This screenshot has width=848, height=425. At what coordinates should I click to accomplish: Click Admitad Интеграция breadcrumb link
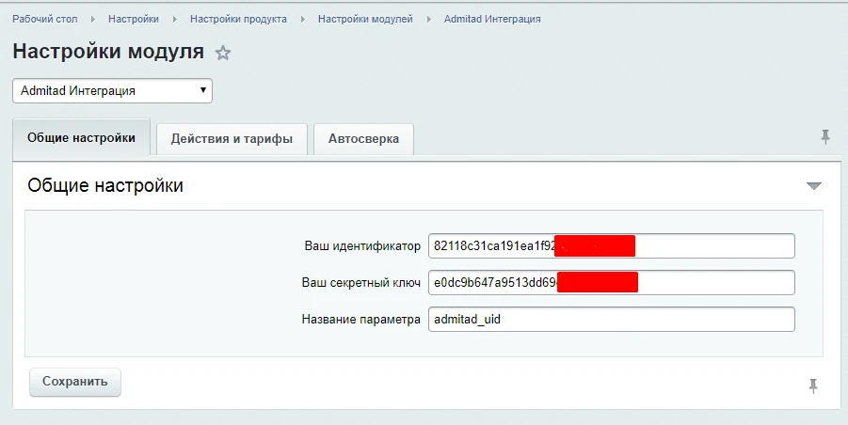(492, 19)
